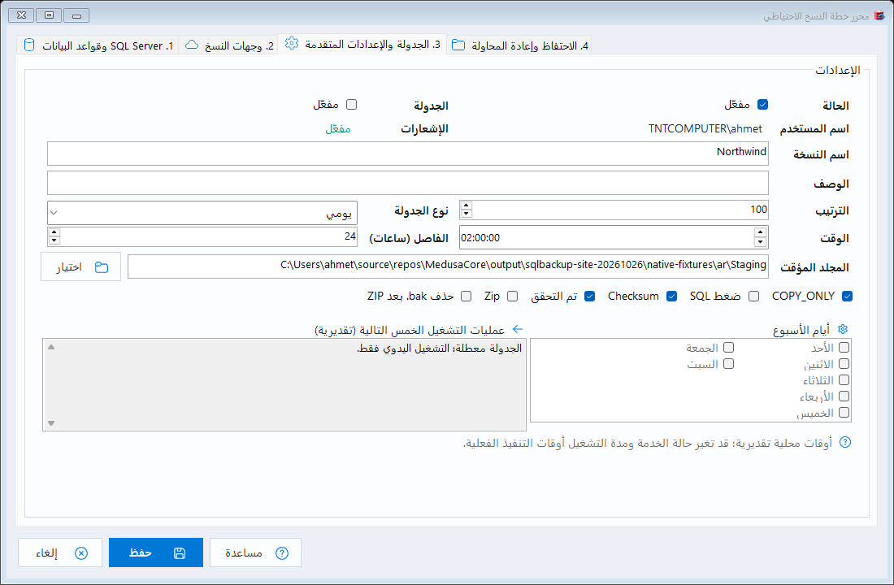Open the نوع الجدولة dropdown showing يومي
894x585 pixels.
click(202, 213)
